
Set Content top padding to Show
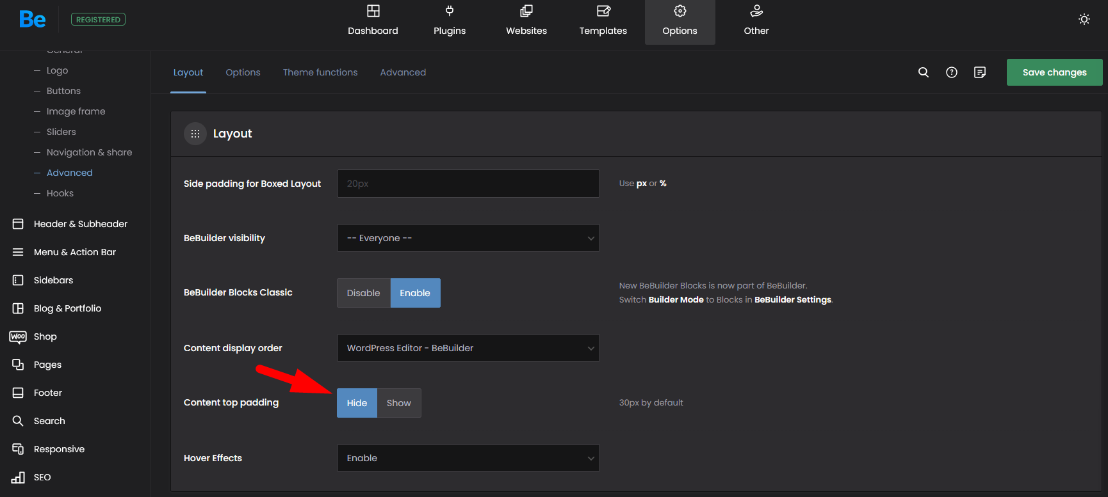point(399,403)
